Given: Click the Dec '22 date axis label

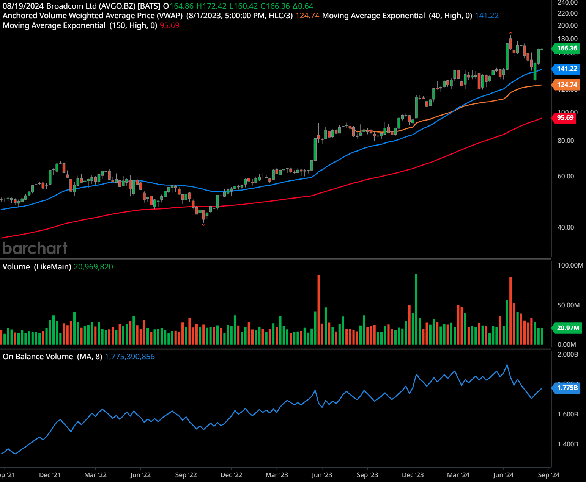Looking at the screenshot, I should point(231,475).
